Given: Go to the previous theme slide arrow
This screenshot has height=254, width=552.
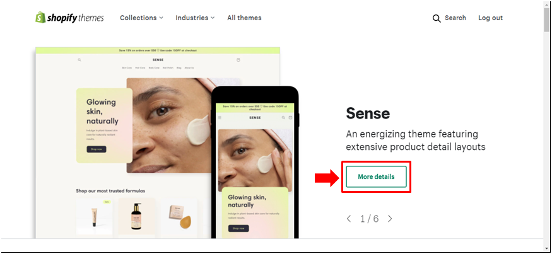Looking at the screenshot, I should pyautogui.click(x=349, y=219).
